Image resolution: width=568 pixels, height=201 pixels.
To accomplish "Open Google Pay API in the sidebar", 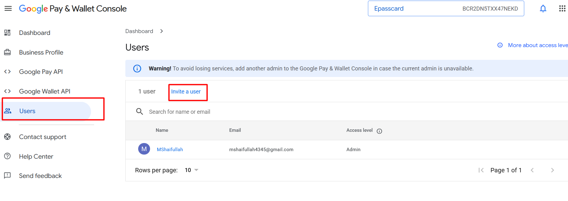I will [41, 72].
